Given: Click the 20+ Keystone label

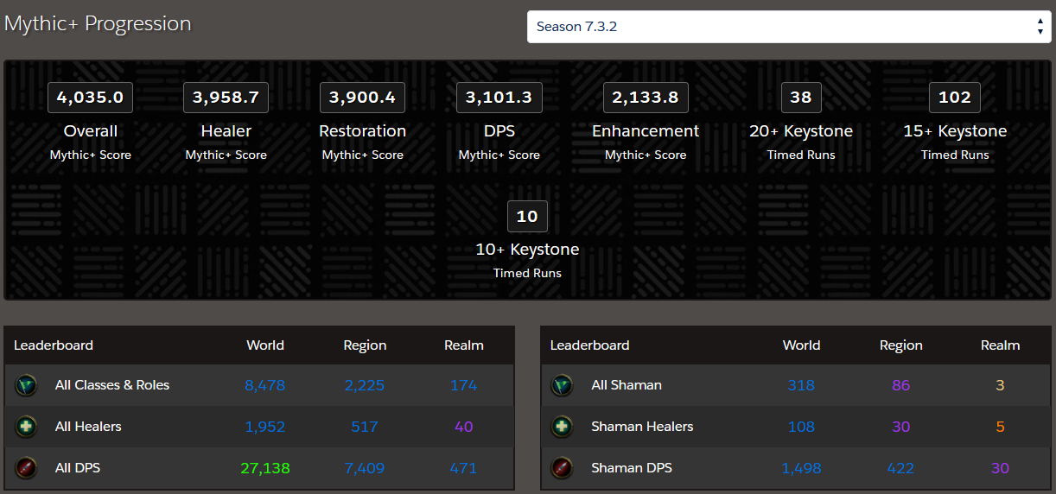Looking at the screenshot, I should click(x=801, y=131).
